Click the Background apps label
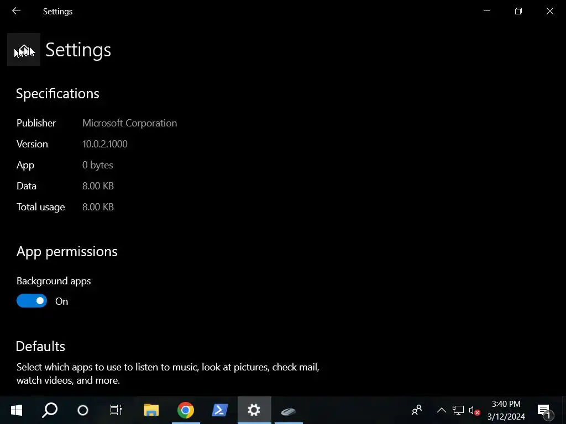Screen dimensions: 566x424 [x=54, y=281]
